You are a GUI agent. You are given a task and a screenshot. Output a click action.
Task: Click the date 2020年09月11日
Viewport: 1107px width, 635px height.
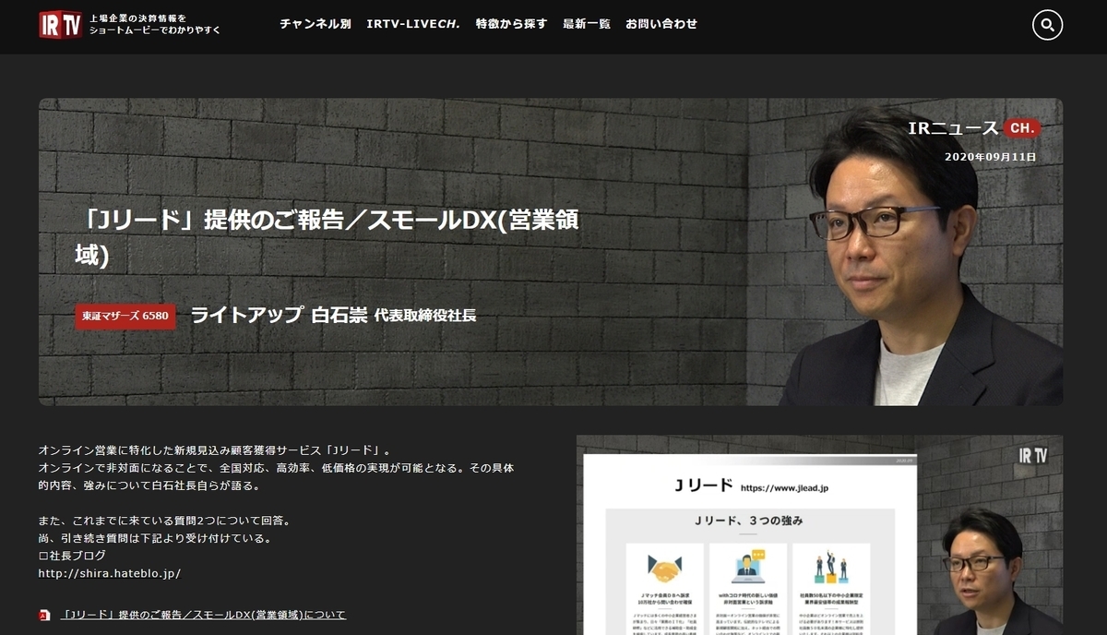[x=991, y=157]
